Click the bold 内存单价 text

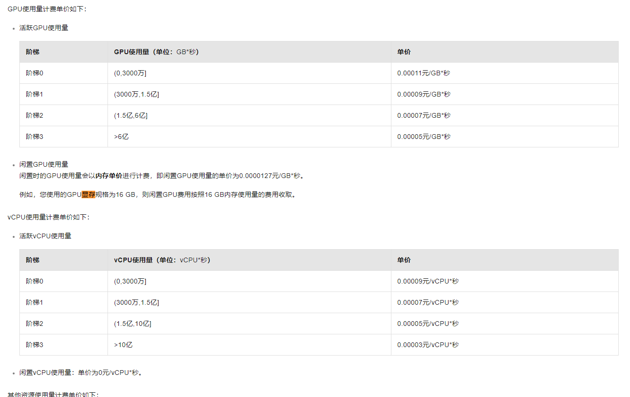[109, 176]
